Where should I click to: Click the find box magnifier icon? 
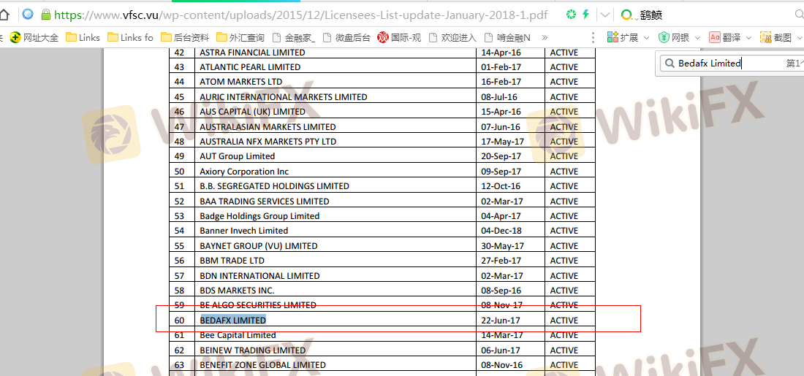pyautogui.click(x=669, y=64)
